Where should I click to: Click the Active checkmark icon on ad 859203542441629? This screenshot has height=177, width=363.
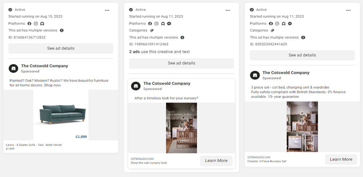(252, 10)
